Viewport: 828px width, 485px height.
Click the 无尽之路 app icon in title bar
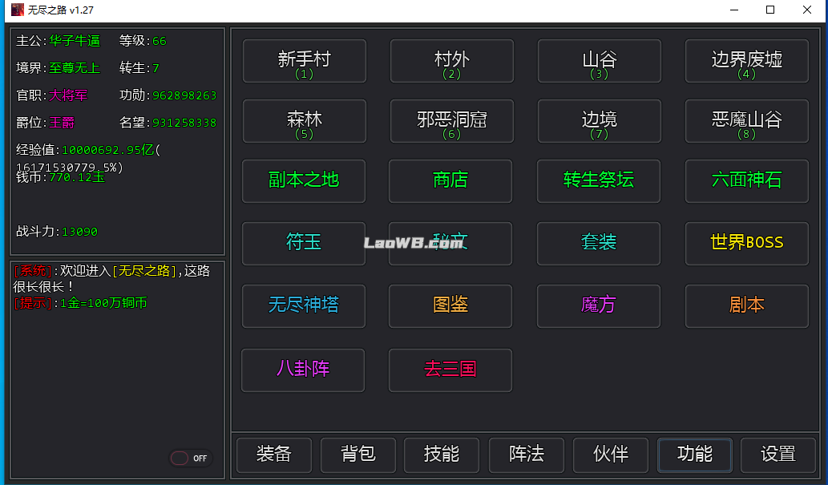point(17,10)
